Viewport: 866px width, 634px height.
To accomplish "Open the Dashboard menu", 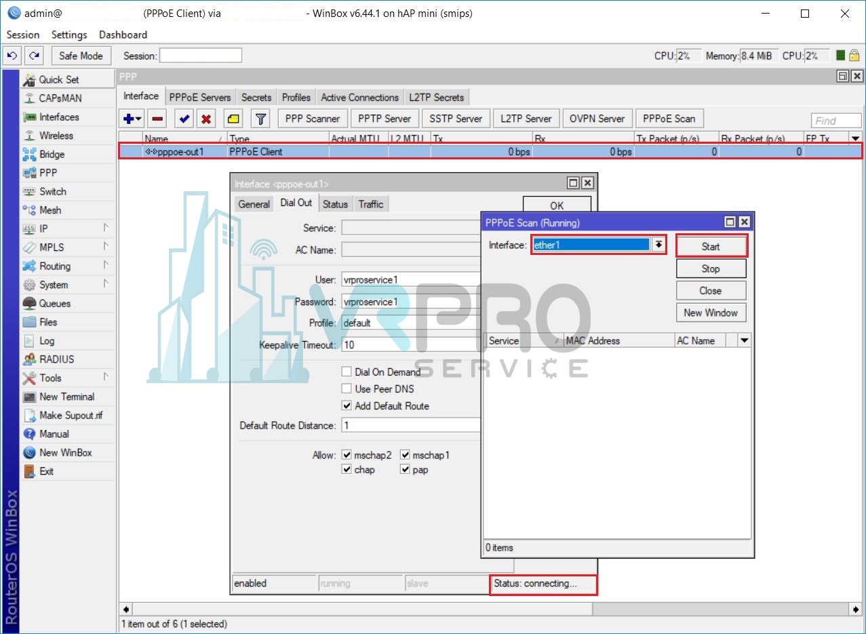I will point(123,35).
